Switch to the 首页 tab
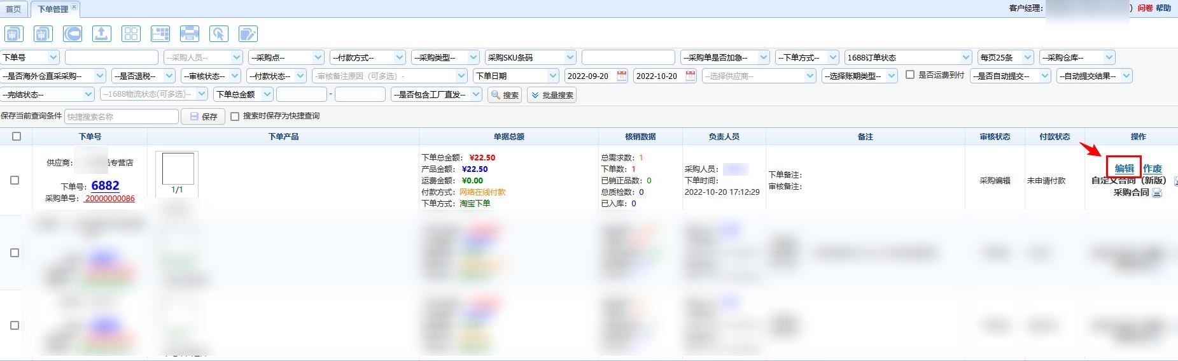 [13, 9]
